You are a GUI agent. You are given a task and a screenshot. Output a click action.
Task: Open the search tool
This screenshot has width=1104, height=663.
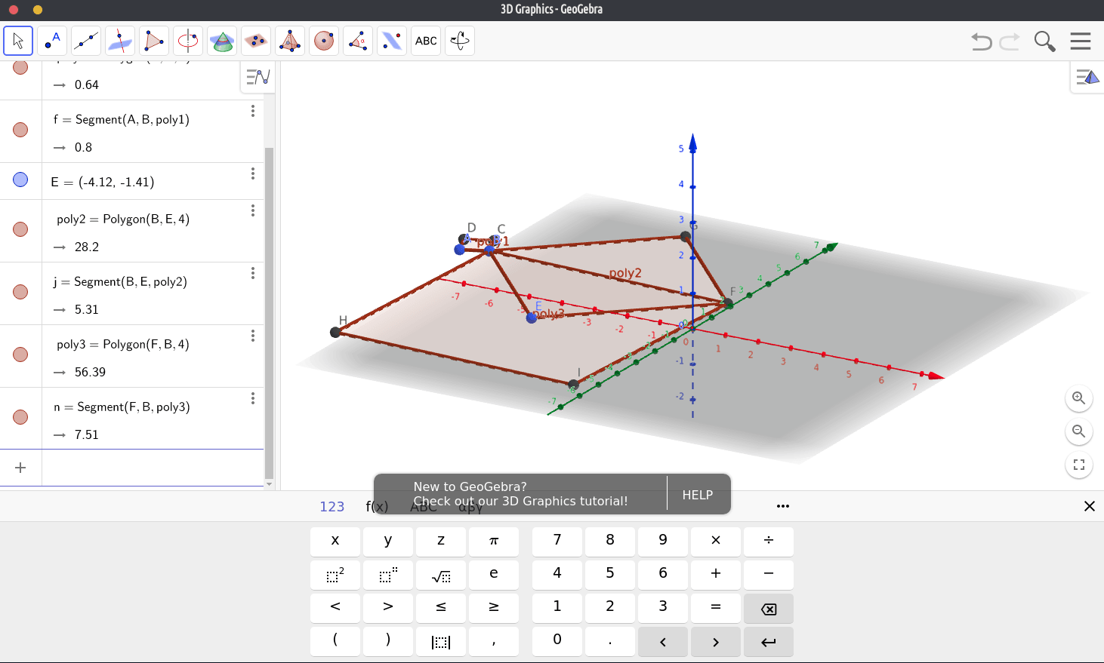[1045, 41]
